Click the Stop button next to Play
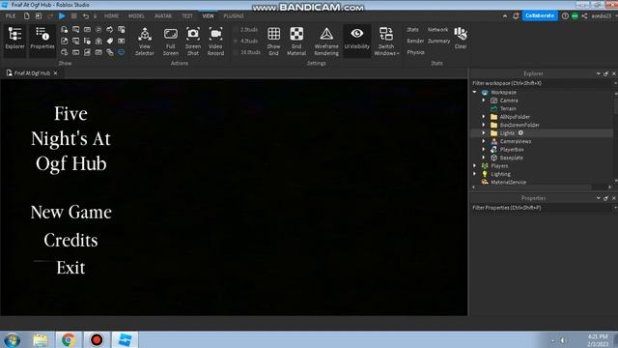The width and height of the screenshot is (618, 348). click(x=74, y=16)
